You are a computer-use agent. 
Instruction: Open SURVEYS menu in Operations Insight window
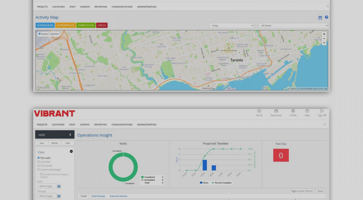[x=85, y=125]
